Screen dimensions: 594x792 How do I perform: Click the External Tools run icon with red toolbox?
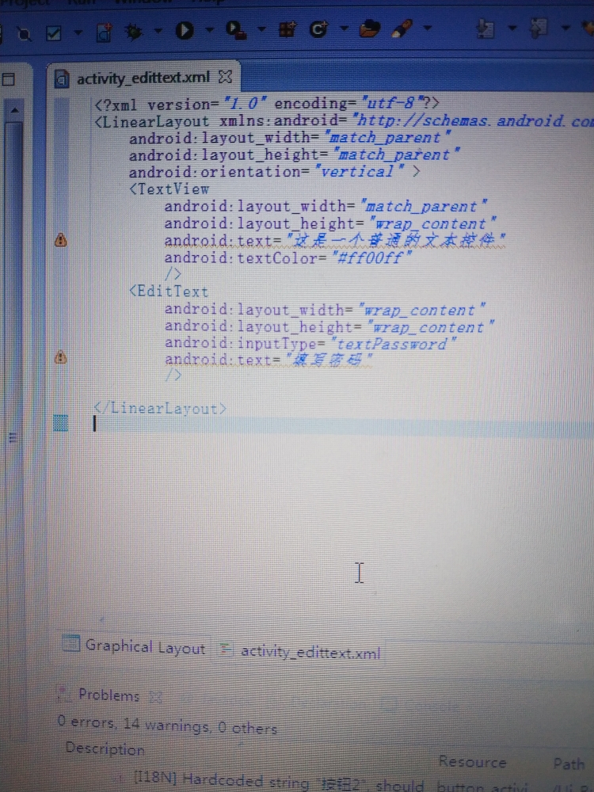pyautogui.click(x=236, y=29)
